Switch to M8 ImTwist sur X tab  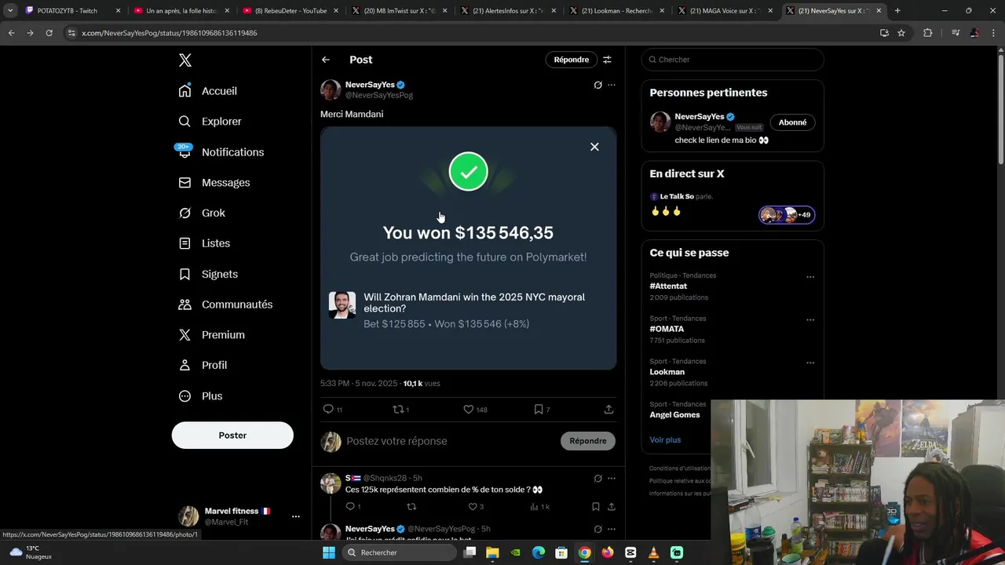[400, 11]
